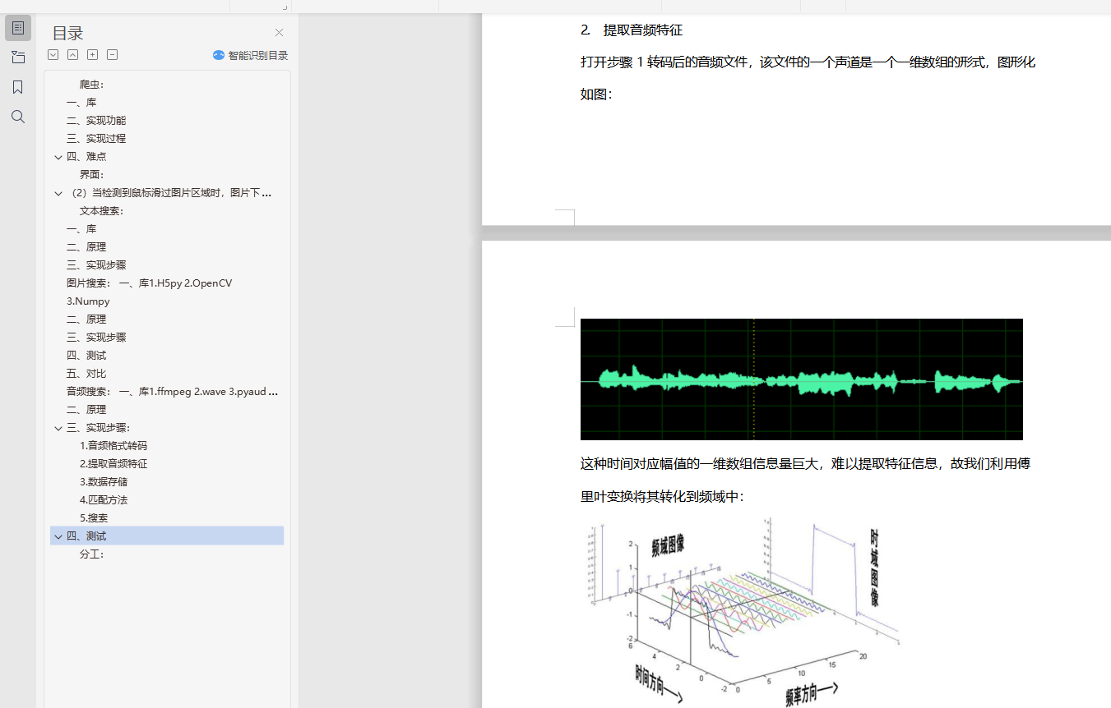The width and height of the screenshot is (1111, 708).
Task: Select 三、实现过程 outline entry
Action: 96,139
